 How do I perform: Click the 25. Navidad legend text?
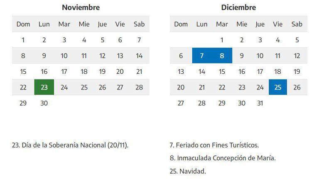(188, 171)
